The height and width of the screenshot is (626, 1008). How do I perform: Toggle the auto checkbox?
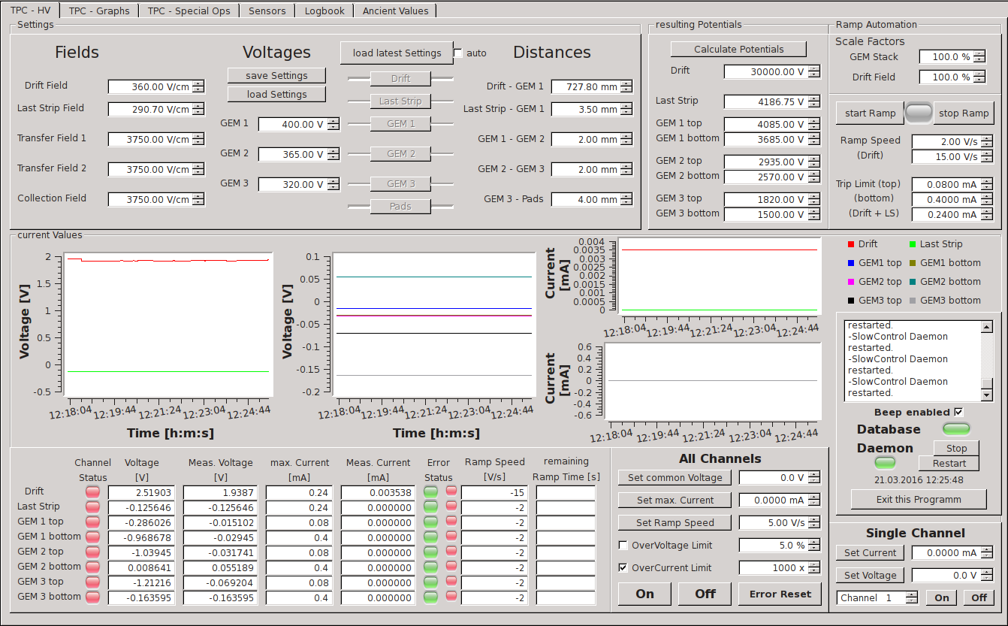pyautogui.click(x=458, y=53)
